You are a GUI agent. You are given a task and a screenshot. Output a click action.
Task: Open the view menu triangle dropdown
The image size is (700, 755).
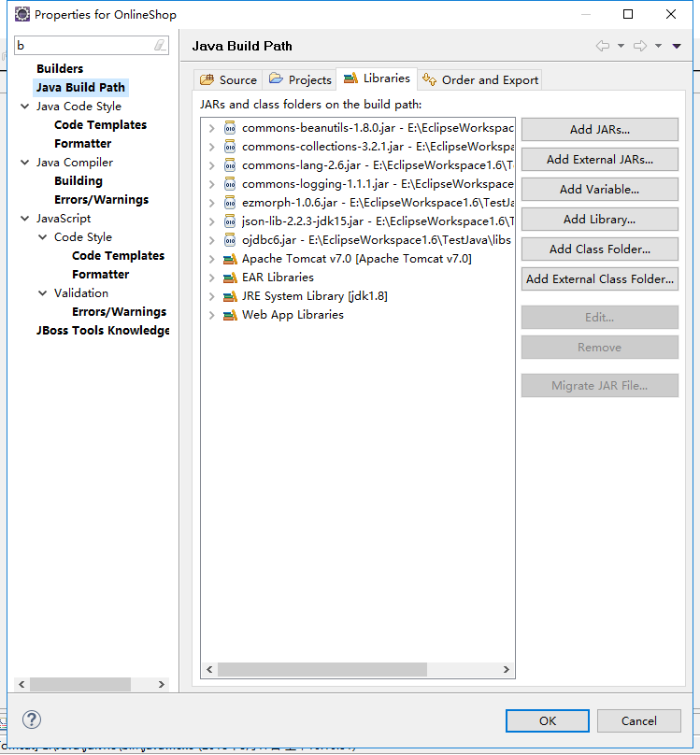[x=677, y=46]
